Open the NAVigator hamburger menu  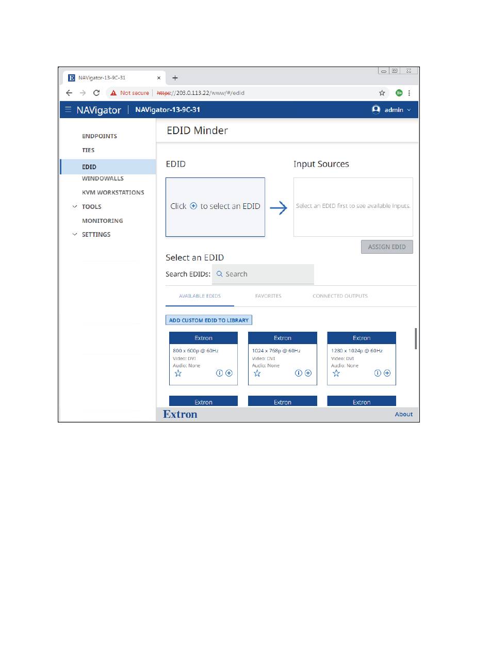[68, 110]
